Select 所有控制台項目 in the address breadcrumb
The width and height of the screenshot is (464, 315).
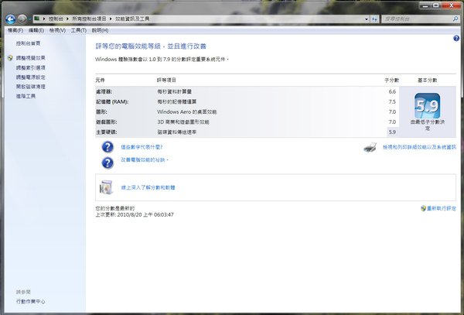[x=89, y=19]
